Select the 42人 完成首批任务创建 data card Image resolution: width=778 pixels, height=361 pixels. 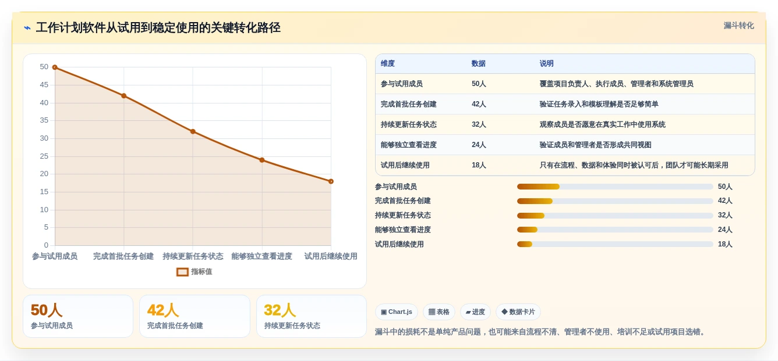[194, 316]
